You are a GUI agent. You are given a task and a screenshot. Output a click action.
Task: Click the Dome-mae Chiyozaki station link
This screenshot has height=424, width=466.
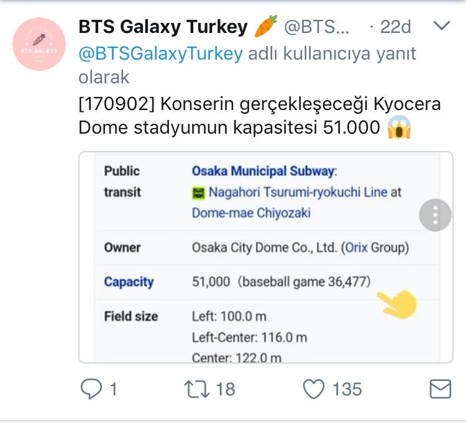[x=251, y=213]
